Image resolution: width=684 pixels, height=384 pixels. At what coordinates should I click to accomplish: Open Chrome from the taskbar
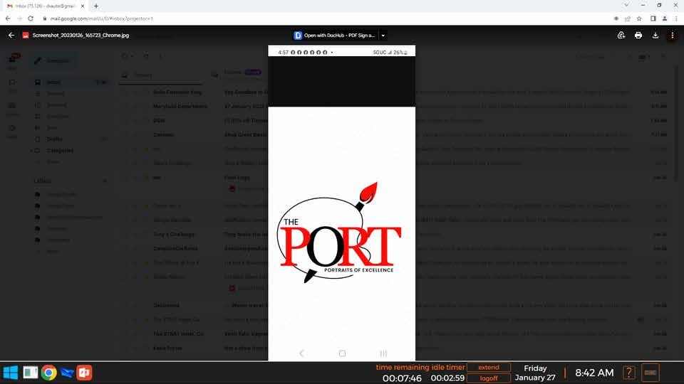(x=49, y=373)
